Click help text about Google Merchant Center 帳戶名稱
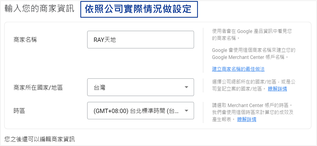 [254, 54]
